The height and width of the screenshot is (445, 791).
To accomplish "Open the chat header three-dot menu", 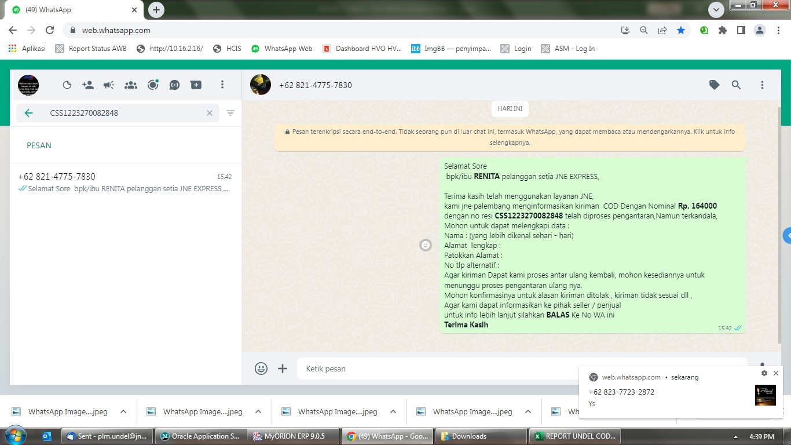I will click(x=762, y=85).
